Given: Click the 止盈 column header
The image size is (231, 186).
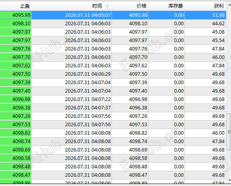Looking at the screenshot, I should pos(16,6).
